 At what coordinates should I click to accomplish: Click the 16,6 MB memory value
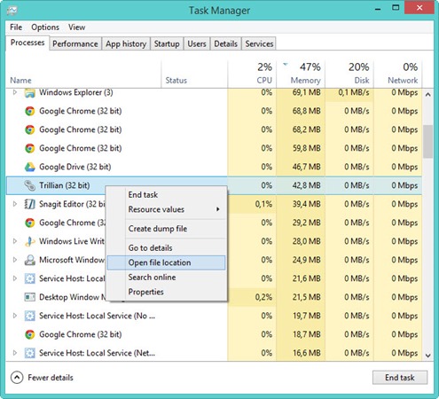click(307, 353)
